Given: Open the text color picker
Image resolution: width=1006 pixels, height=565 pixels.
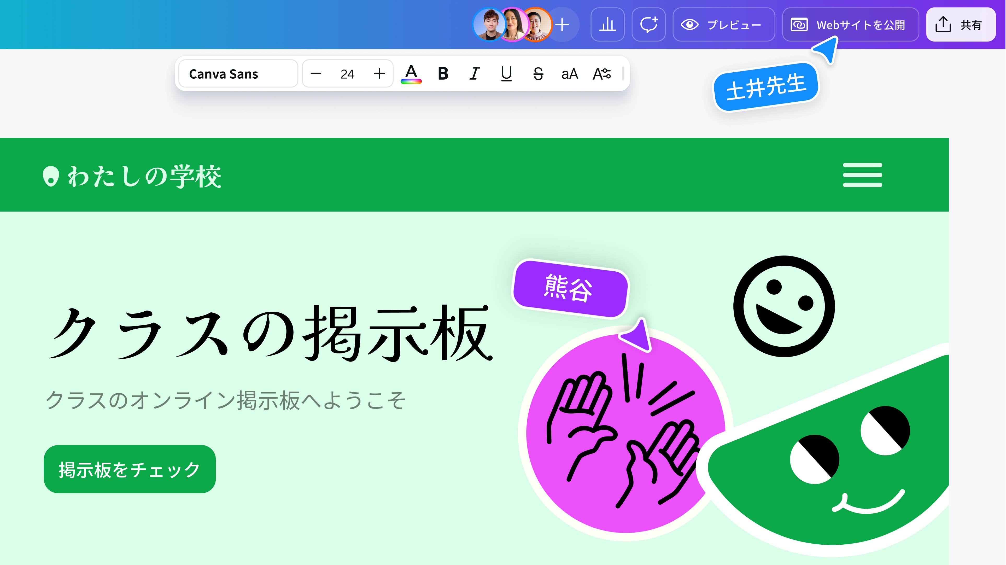Looking at the screenshot, I should (x=411, y=74).
